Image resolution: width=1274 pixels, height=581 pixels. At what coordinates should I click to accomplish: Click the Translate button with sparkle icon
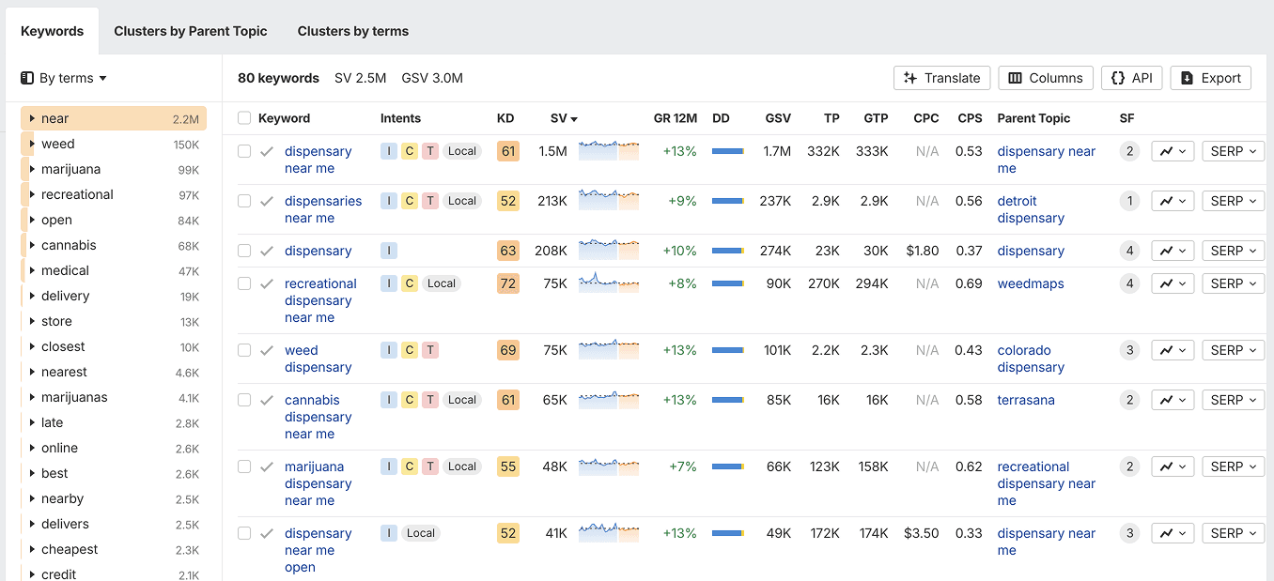click(x=941, y=78)
